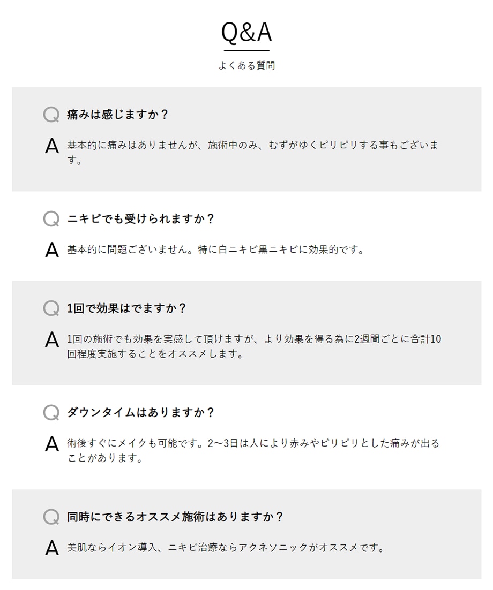Click the よくある質問 subtitle
This screenshot has width=493, height=590.
tap(246, 65)
